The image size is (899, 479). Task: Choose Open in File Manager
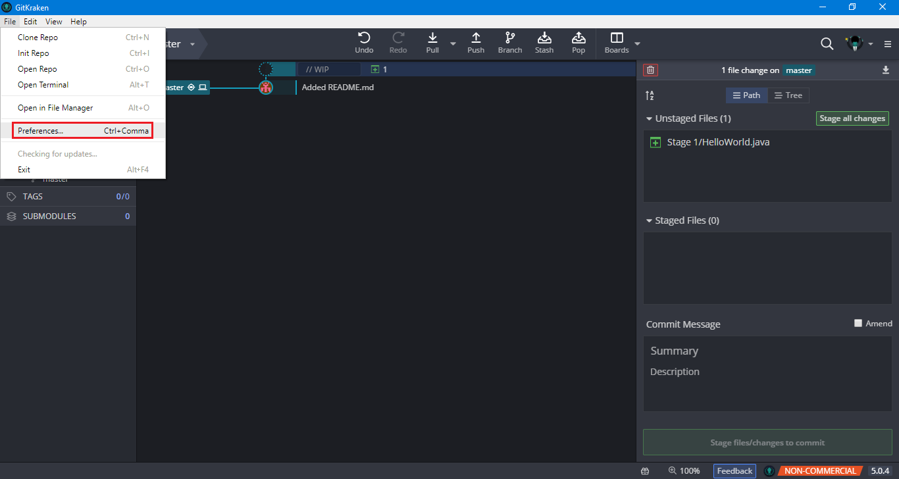coord(83,108)
